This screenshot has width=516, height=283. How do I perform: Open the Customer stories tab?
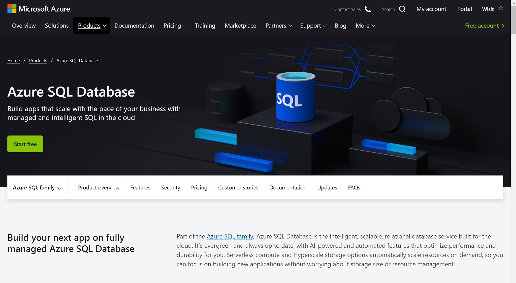238,187
